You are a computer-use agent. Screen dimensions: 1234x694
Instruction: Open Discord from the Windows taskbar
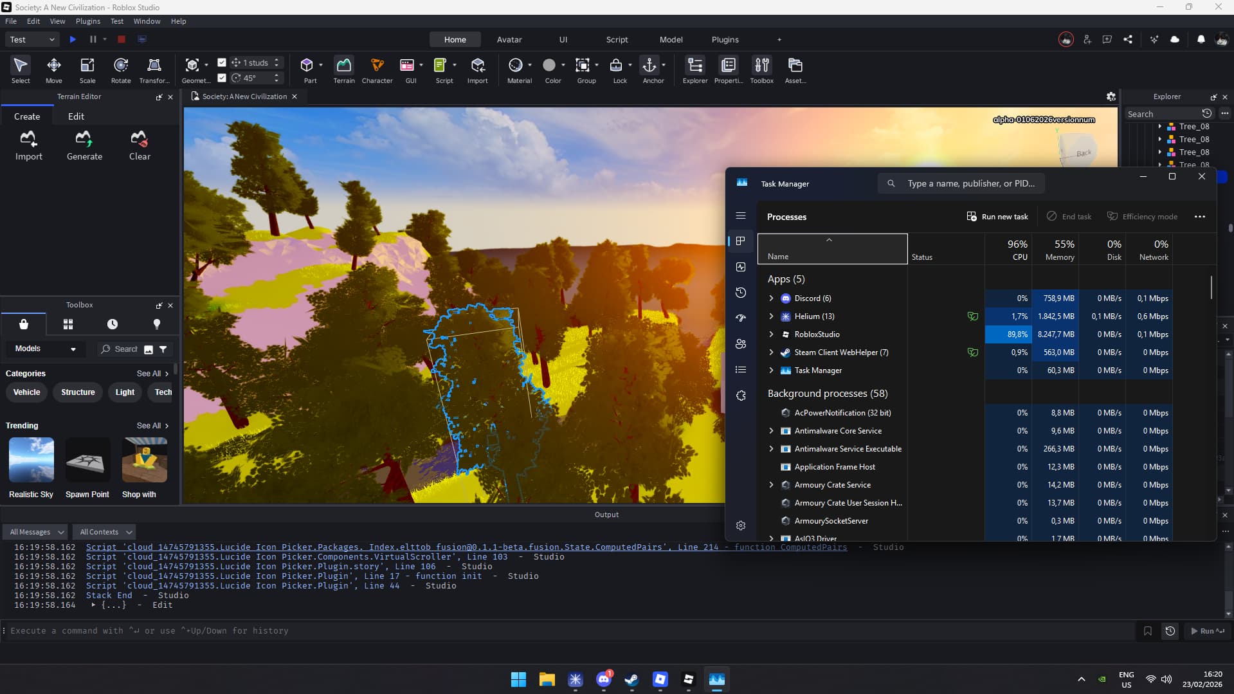[604, 679]
